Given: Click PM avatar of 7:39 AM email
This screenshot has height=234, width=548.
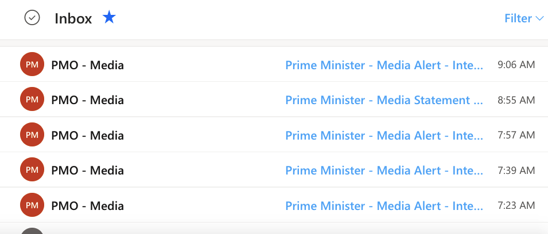Looking at the screenshot, I should [x=32, y=170].
